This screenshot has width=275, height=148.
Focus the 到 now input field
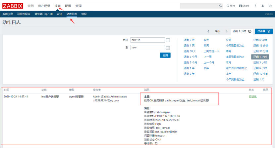[147, 48]
